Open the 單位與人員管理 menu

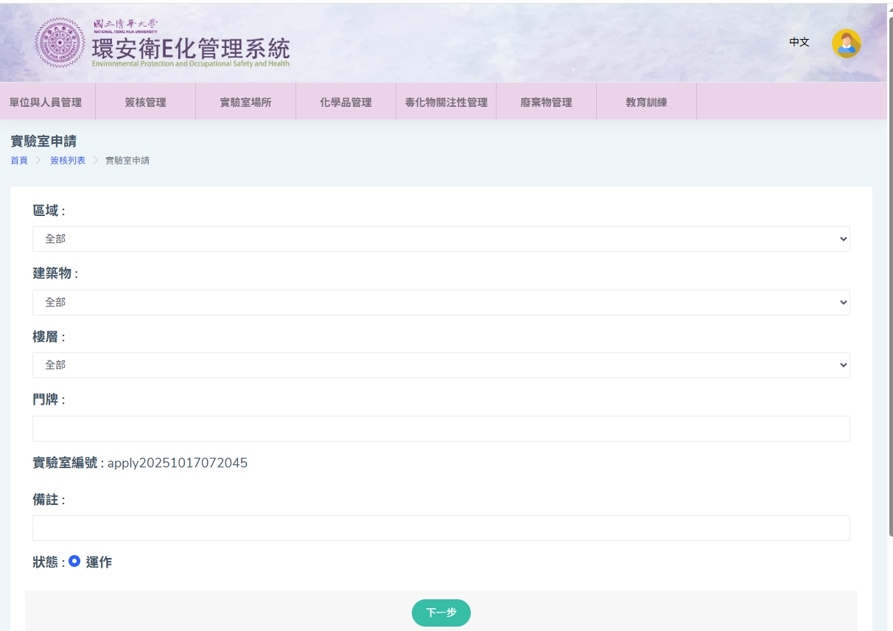coord(46,102)
